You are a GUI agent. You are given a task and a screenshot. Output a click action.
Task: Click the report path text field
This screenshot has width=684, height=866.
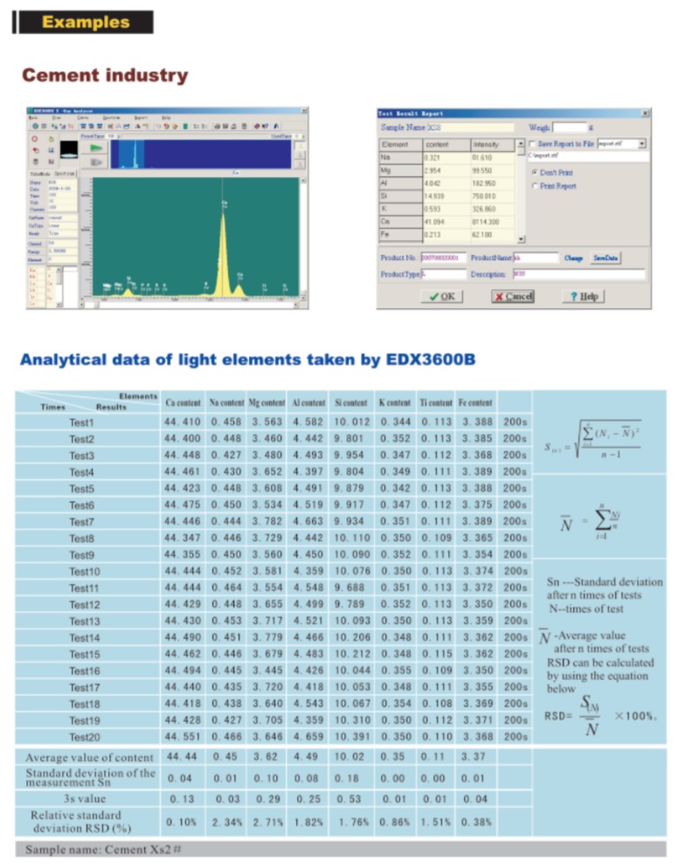(x=589, y=156)
